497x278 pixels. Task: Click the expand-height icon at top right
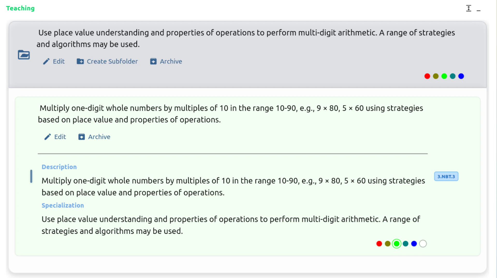(469, 8)
